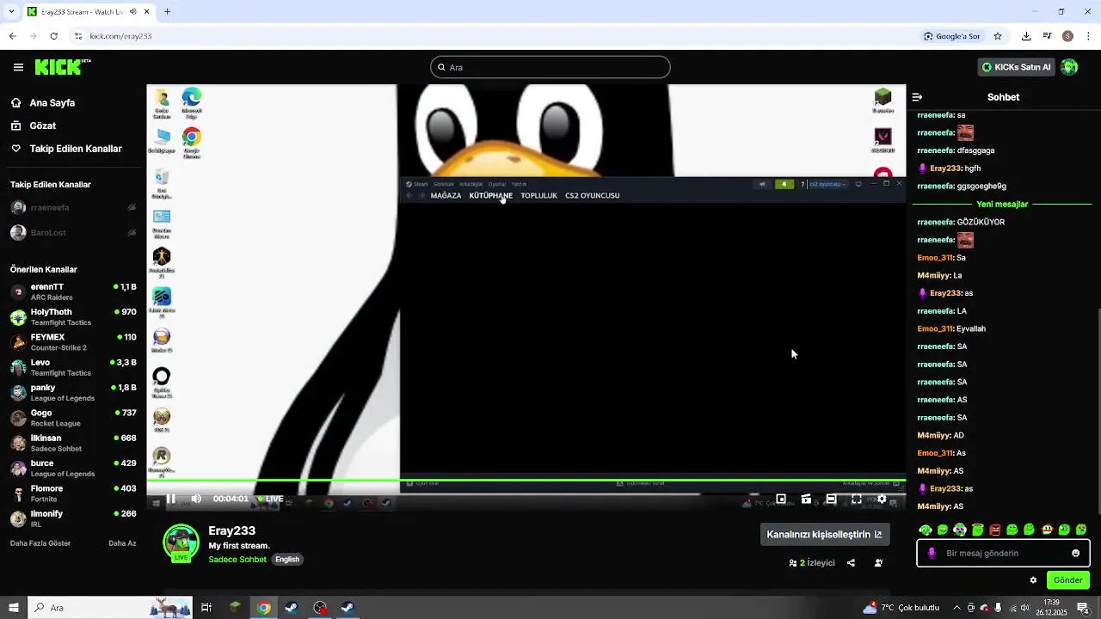Jump to Yeni mesajlar divider in chat
Viewport: 1101px width, 619px height.
click(x=1002, y=204)
